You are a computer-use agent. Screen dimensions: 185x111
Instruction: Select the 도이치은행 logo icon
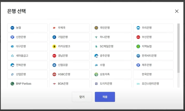96,84
